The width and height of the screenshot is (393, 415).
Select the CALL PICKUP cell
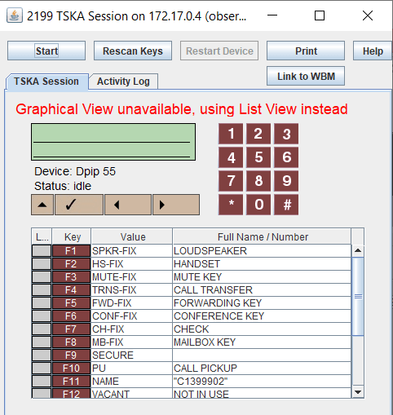pos(262,369)
